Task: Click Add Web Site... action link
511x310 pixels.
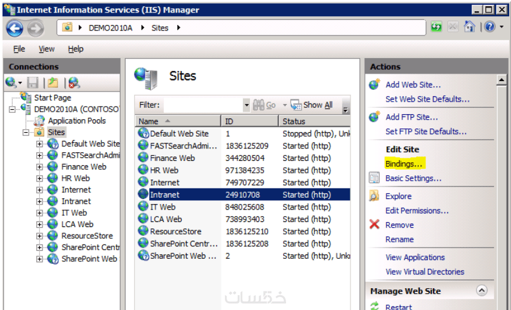Action: (413, 85)
